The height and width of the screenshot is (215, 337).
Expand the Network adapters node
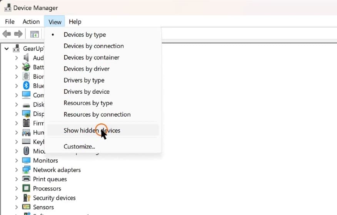[x=17, y=170]
